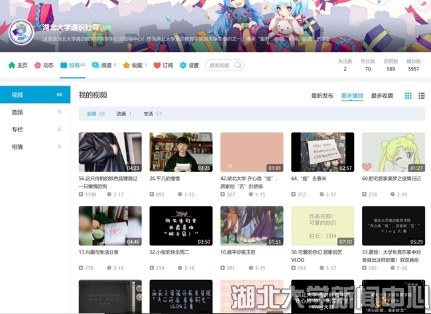This screenshot has height=314, width=431.
Task: Filter videos by 生活 category
Action: click(149, 114)
